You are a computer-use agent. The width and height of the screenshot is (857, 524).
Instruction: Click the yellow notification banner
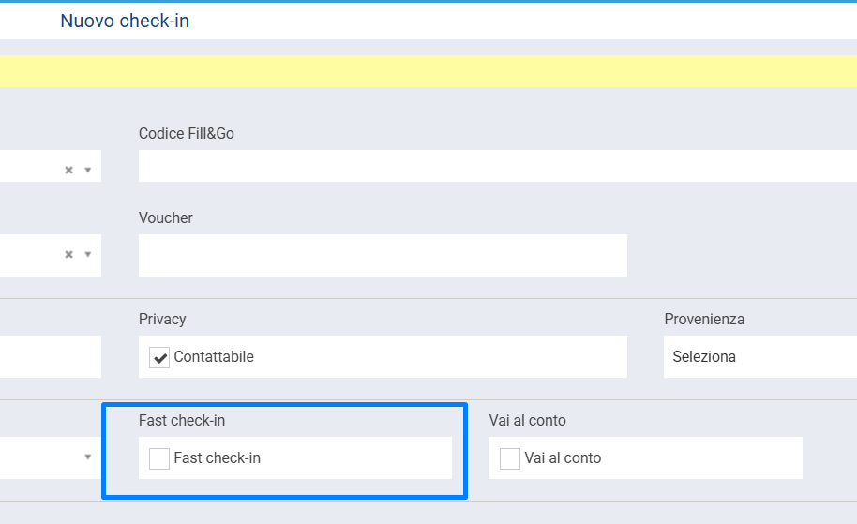(428, 71)
